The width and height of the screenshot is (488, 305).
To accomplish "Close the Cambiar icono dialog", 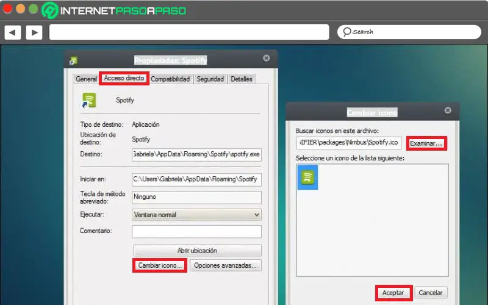I will coord(448,110).
